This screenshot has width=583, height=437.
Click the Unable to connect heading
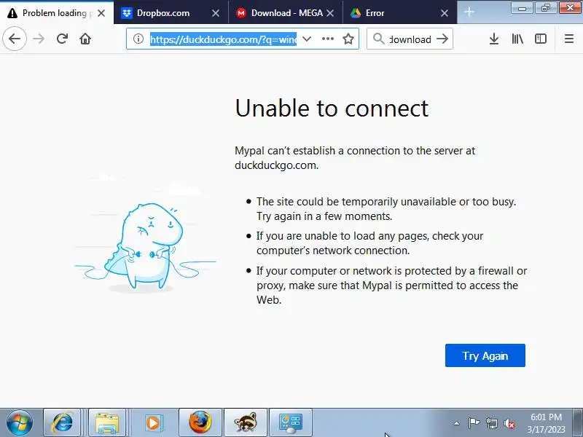click(332, 108)
